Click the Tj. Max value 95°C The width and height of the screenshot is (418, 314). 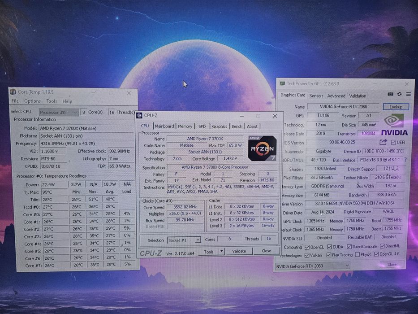pyautogui.click(x=54, y=192)
